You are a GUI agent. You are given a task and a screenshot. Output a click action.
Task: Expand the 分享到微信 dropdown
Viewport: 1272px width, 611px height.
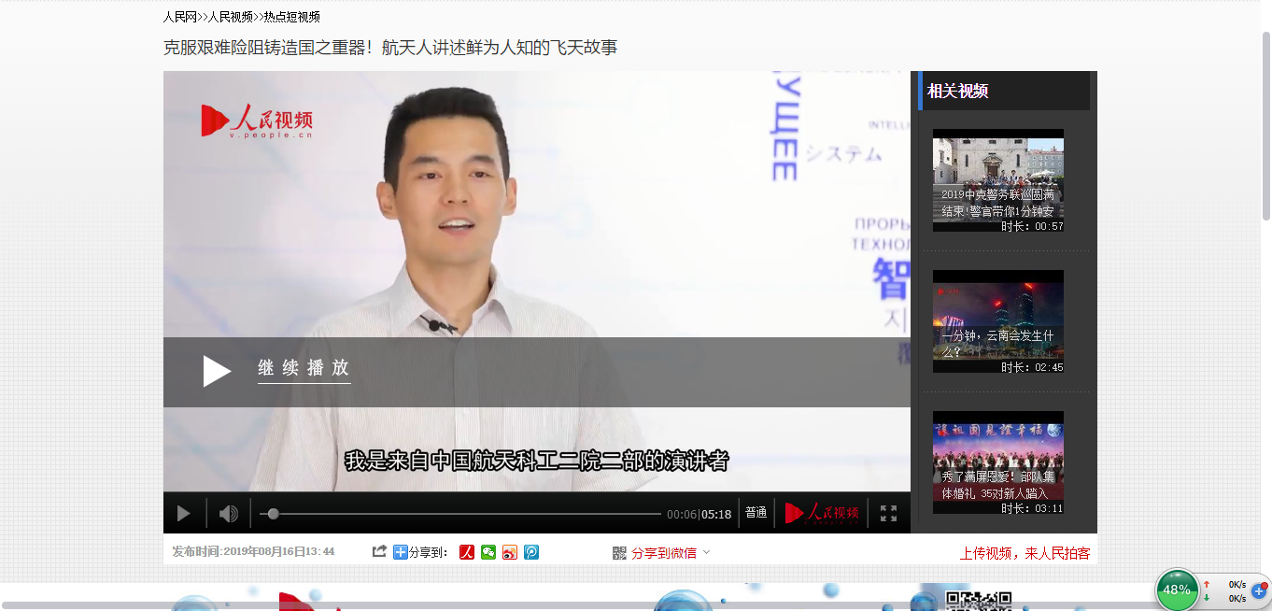[x=706, y=552]
